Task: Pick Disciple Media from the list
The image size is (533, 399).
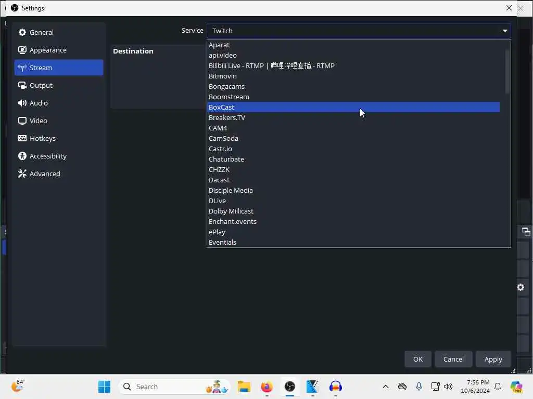Action: [353, 190]
